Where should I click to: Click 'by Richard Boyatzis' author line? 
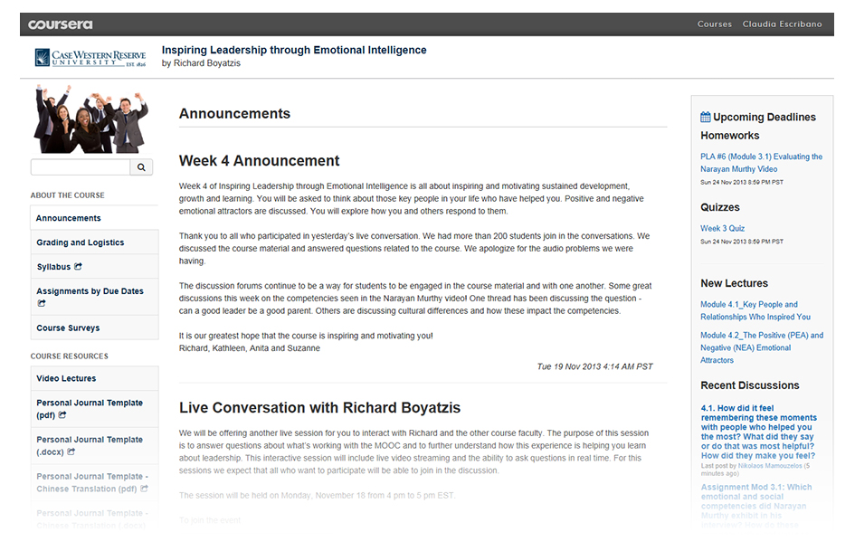tap(201, 63)
